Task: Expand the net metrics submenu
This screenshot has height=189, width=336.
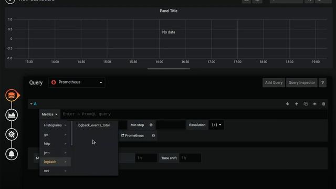Action: click(x=55, y=171)
